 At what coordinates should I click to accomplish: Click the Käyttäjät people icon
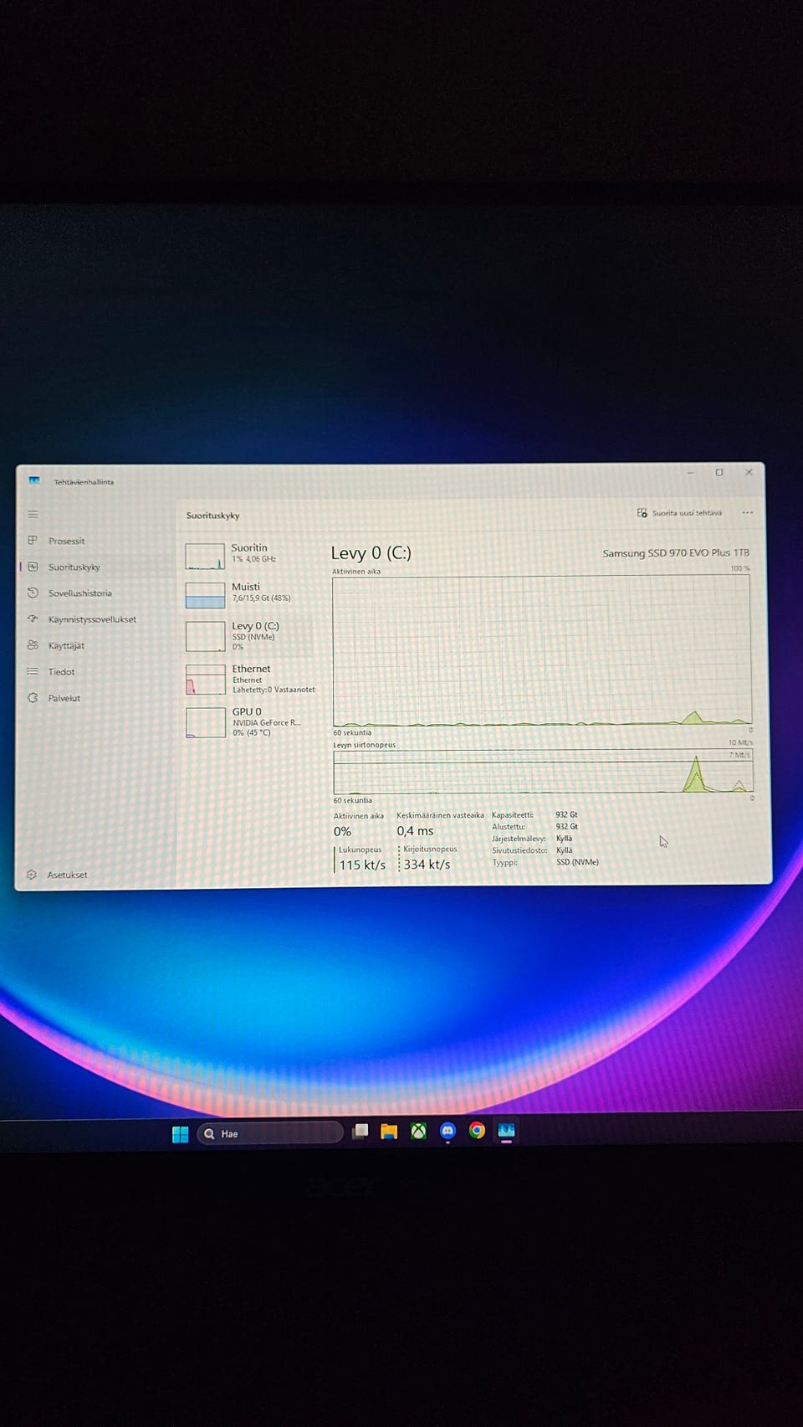(x=33, y=644)
